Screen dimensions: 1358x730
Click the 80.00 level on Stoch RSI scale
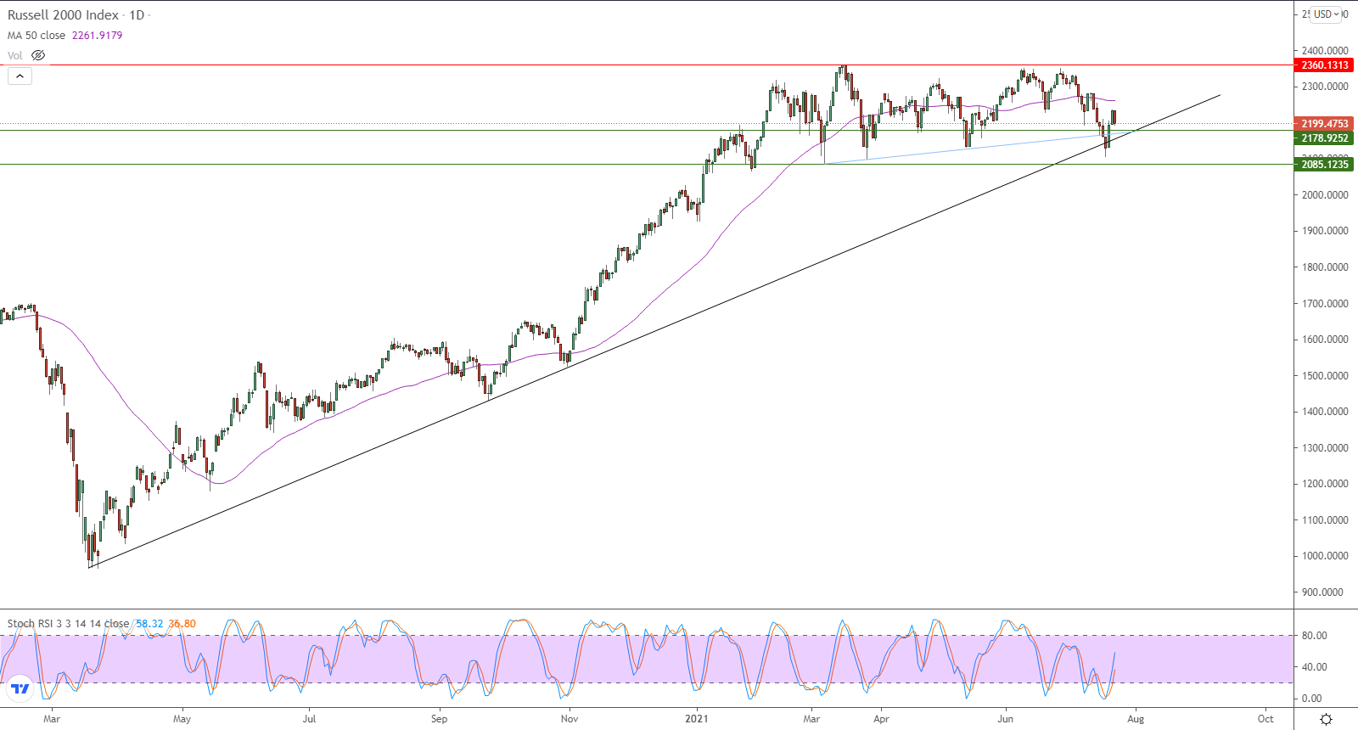click(x=1314, y=636)
